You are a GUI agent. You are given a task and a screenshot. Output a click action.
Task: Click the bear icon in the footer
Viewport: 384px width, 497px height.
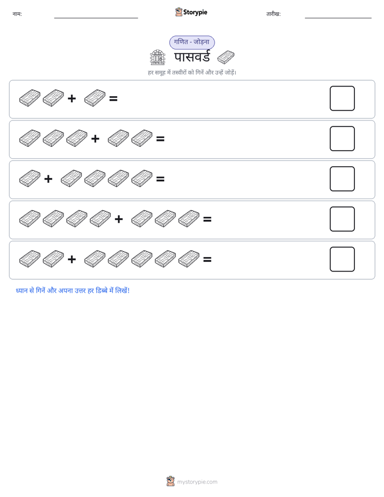pos(170,481)
